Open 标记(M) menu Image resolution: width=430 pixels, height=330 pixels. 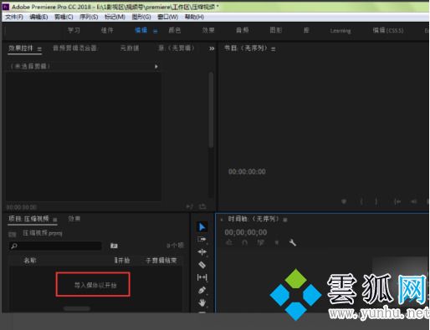(x=115, y=17)
